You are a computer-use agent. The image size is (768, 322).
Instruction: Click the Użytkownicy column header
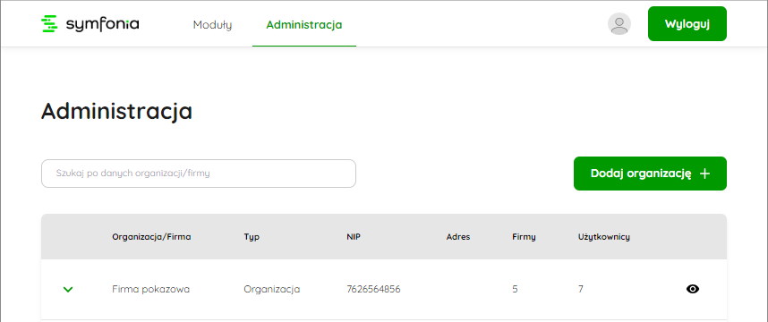pos(604,237)
